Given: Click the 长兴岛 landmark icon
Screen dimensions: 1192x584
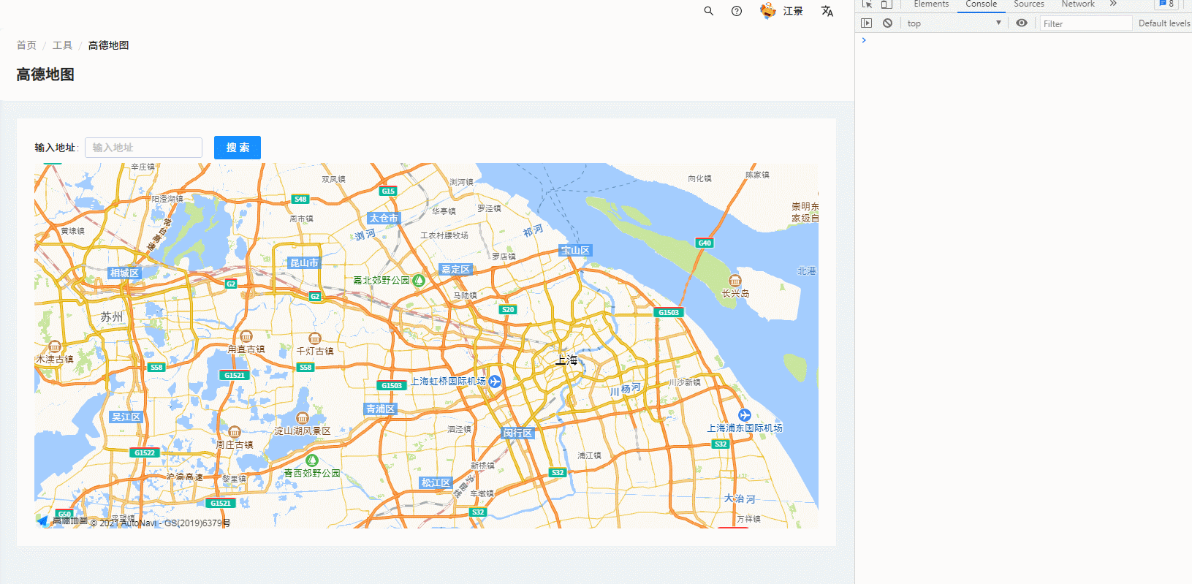Looking at the screenshot, I should coord(734,281).
